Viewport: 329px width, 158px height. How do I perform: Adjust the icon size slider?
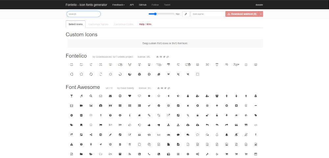(x=161, y=14)
